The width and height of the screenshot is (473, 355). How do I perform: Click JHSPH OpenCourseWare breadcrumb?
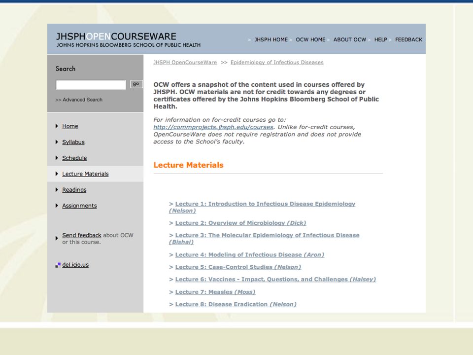point(185,62)
